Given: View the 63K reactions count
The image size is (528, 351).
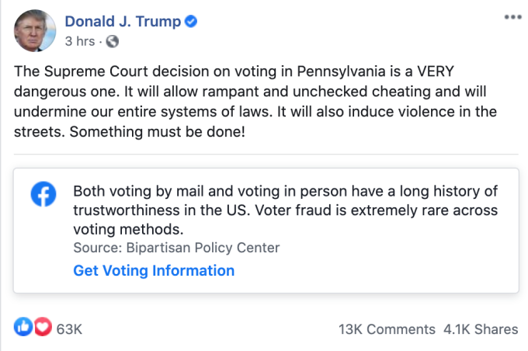Looking at the screenshot, I should point(69,329).
